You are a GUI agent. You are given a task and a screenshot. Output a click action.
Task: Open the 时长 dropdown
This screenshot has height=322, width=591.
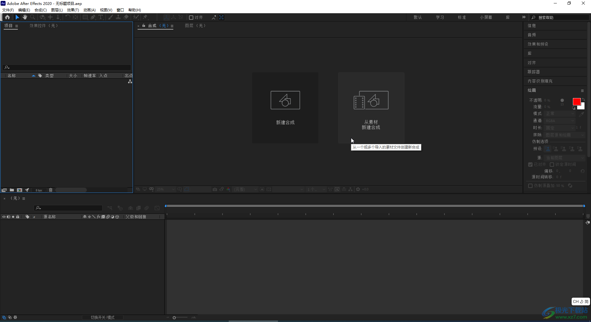(x=560, y=128)
